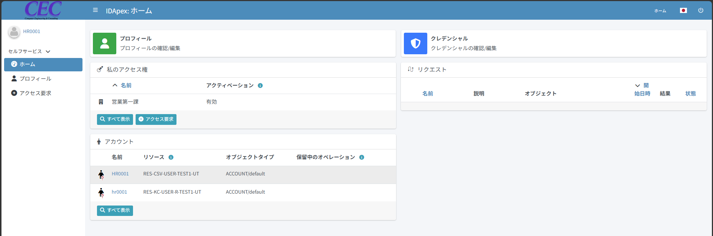Click the リクエスト panel header icon

pos(411,69)
